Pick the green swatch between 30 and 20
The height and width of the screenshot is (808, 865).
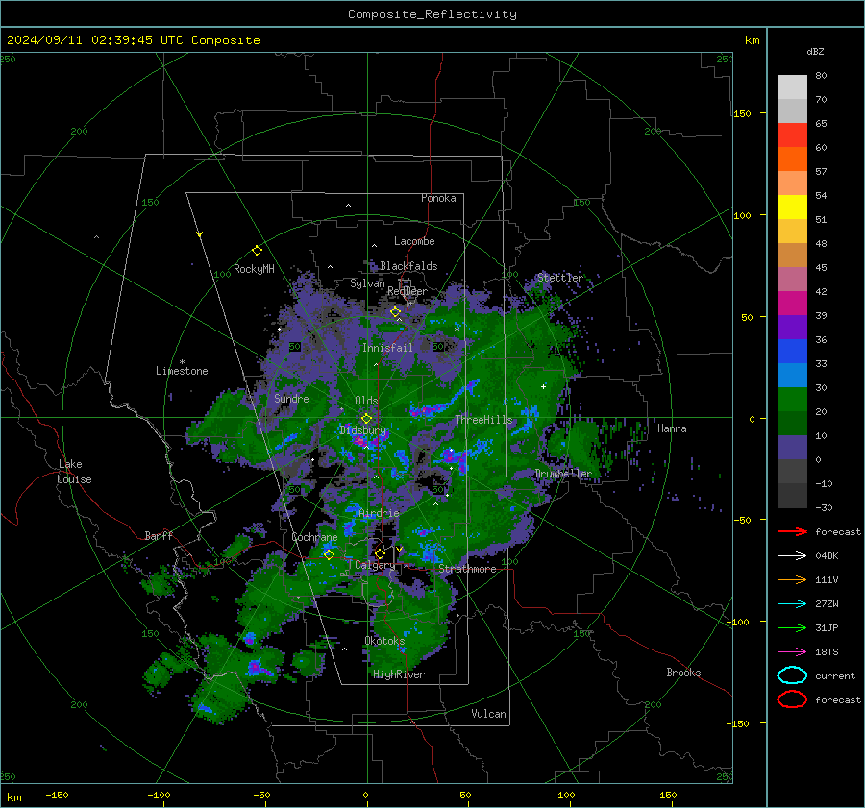tap(792, 400)
